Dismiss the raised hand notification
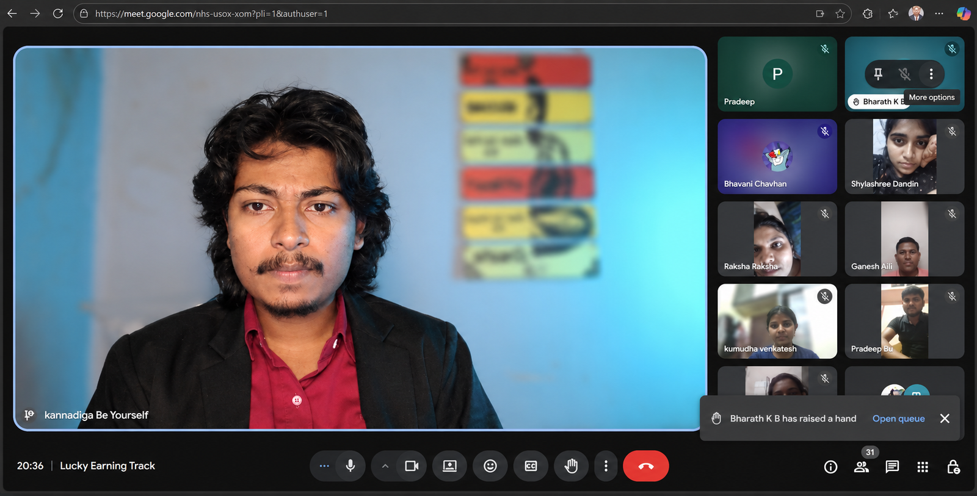977x496 pixels. click(945, 419)
